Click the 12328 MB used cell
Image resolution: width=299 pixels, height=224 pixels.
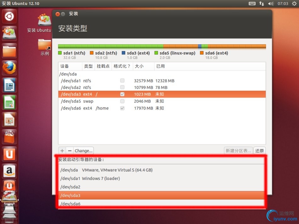(165, 81)
